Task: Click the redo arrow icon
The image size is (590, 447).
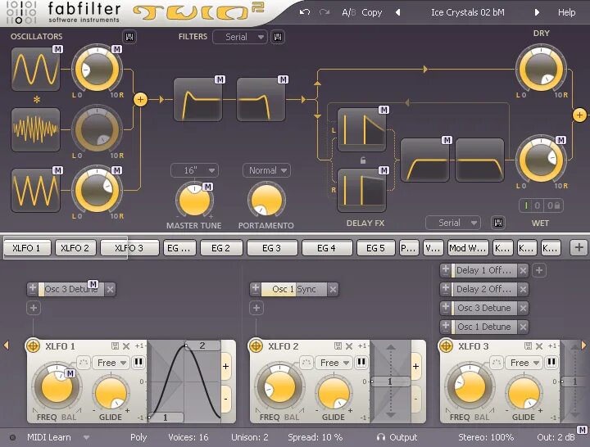Action: [x=324, y=12]
